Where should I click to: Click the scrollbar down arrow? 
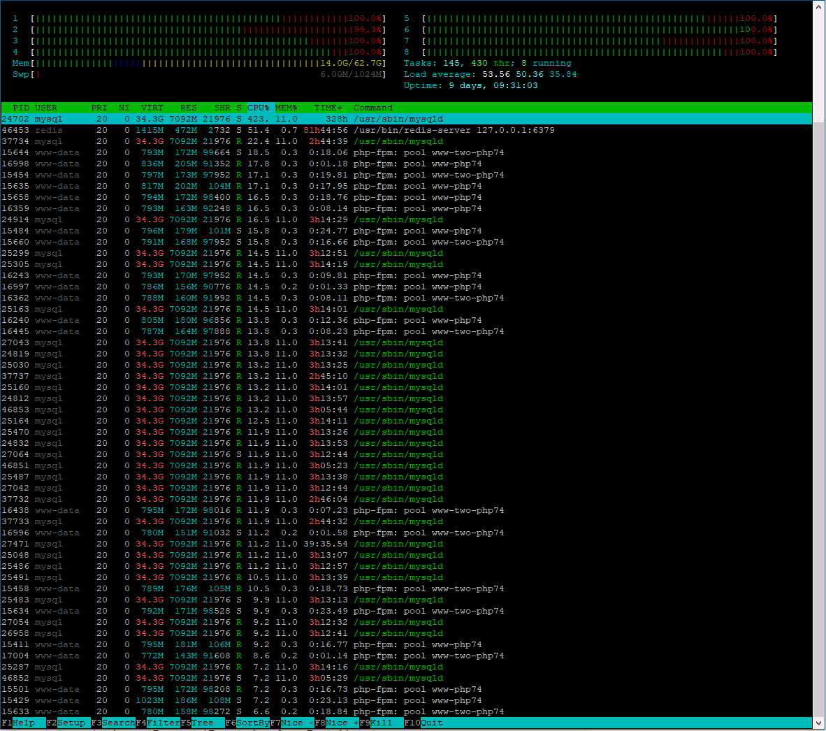[x=818, y=723]
